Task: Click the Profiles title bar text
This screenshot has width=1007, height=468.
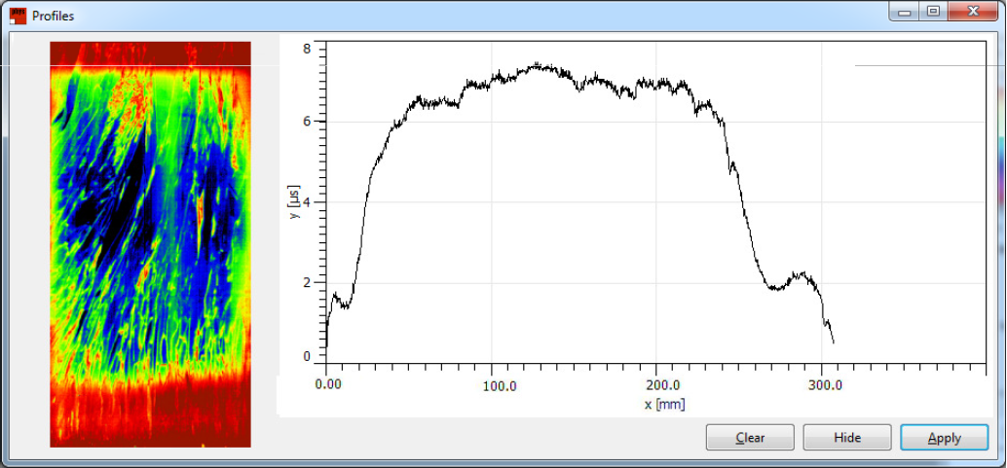Action: click(53, 17)
